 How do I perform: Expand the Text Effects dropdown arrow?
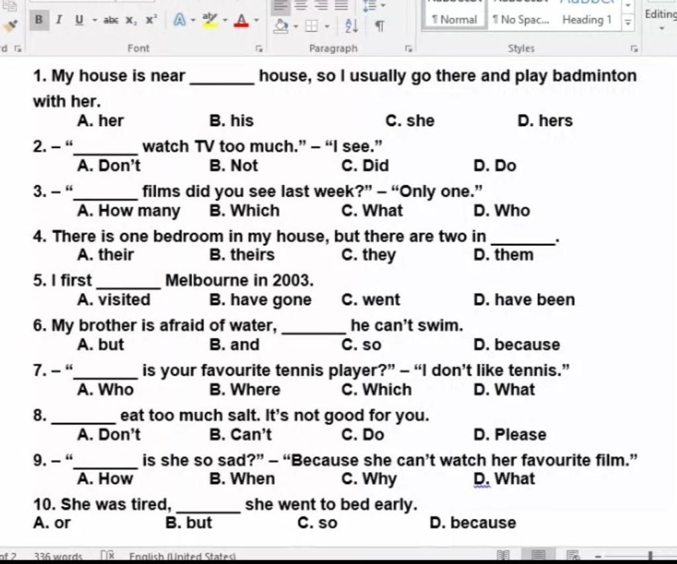(192, 20)
